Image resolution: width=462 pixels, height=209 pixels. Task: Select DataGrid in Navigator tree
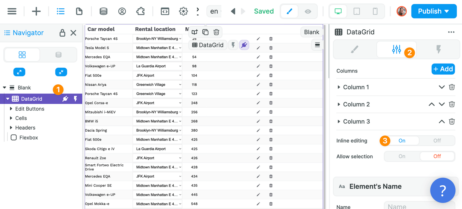(x=41, y=99)
